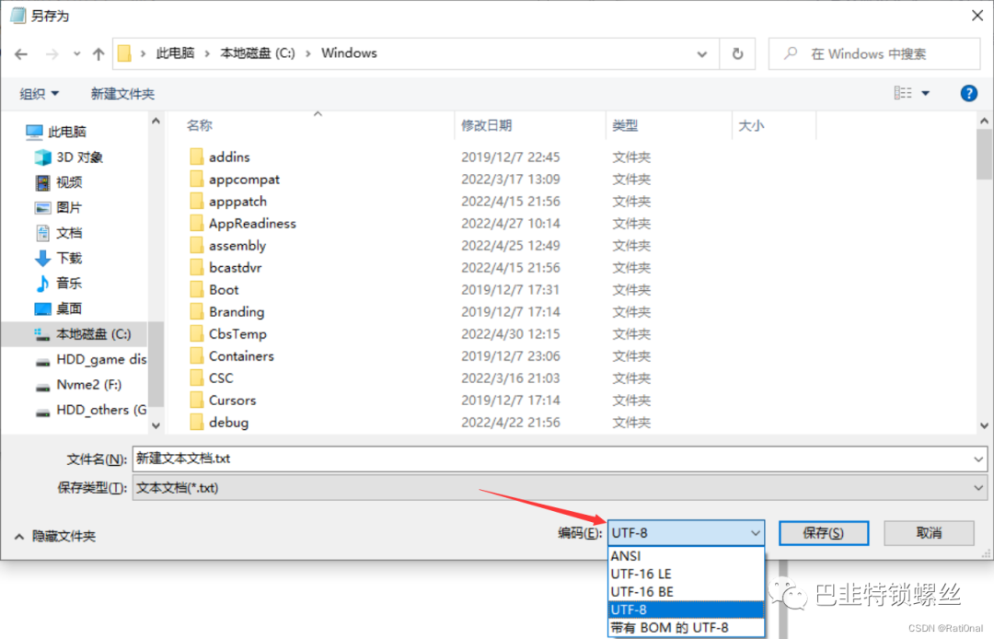994x639 pixels.
Task: Select the CSC folder row
Action: pos(501,378)
